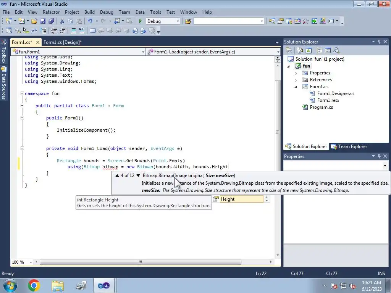Viewport: 391px width, 293px height.
Task: Open the Debug menu
Action: point(107,12)
